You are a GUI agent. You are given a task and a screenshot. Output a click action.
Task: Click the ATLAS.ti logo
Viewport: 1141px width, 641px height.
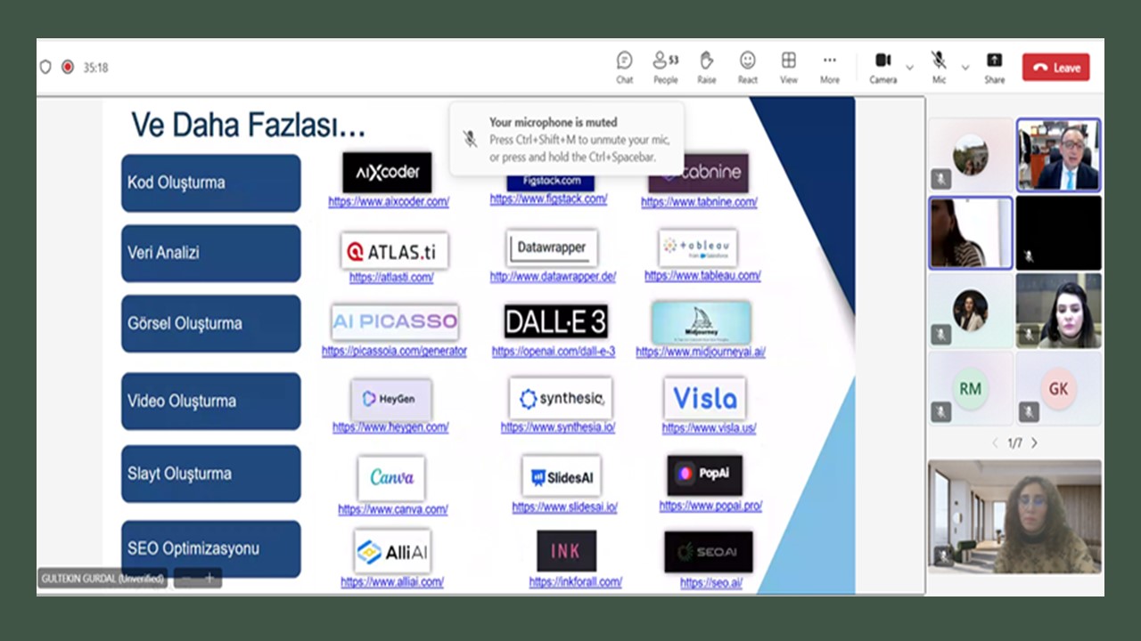(x=395, y=251)
